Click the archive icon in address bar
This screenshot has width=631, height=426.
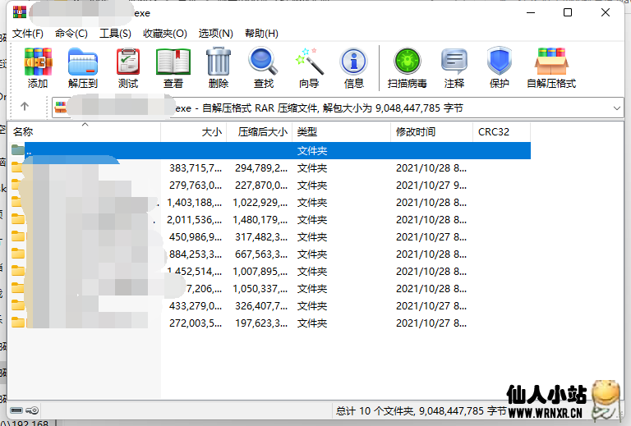(x=60, y=108)
